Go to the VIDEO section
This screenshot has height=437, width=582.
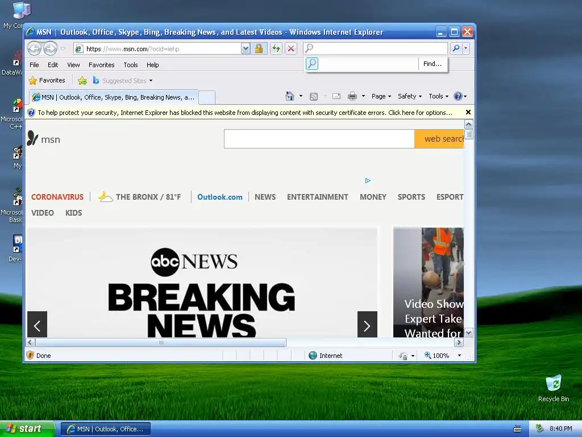click(x=42, y=213)
